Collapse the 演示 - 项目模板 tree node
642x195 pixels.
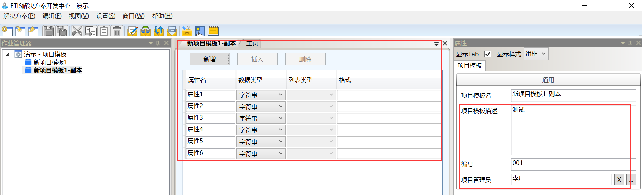[x=8, y=54]
